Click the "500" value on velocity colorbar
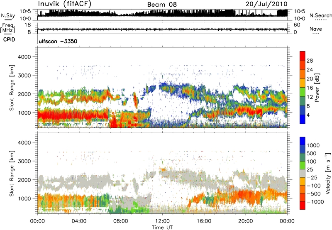This screenshot has height=230, width=332. pyautogui.click(x=312, y=154)
